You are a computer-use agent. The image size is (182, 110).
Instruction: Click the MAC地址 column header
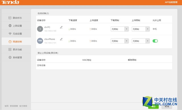87,60
